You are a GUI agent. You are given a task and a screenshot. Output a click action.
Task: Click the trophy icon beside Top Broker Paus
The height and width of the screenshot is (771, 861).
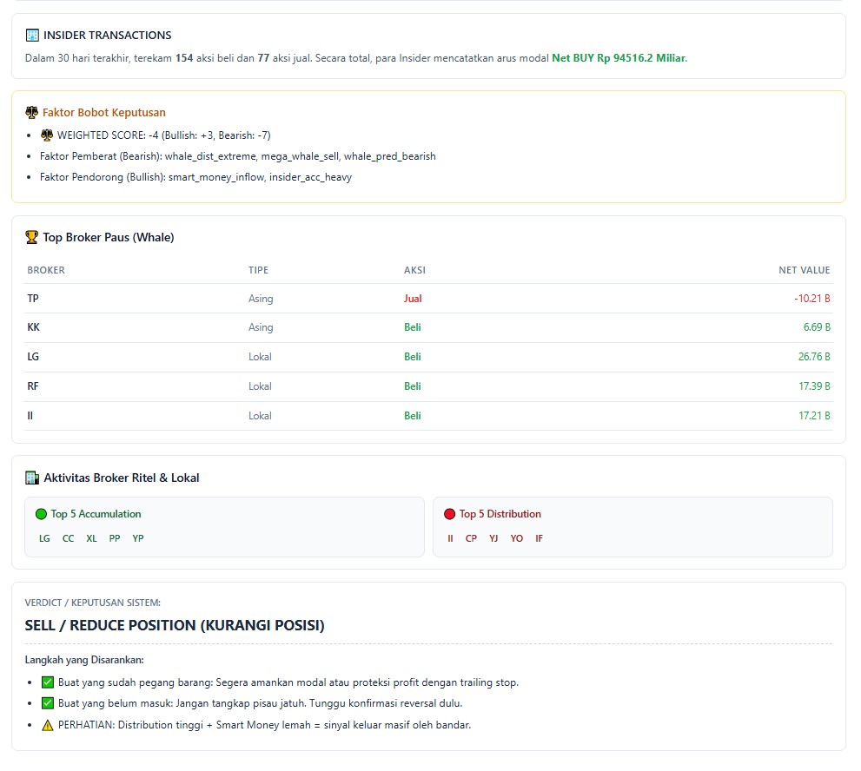pos(32,237)
